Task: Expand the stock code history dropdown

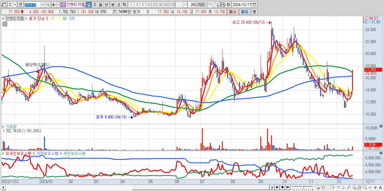Action: point(43,5)
